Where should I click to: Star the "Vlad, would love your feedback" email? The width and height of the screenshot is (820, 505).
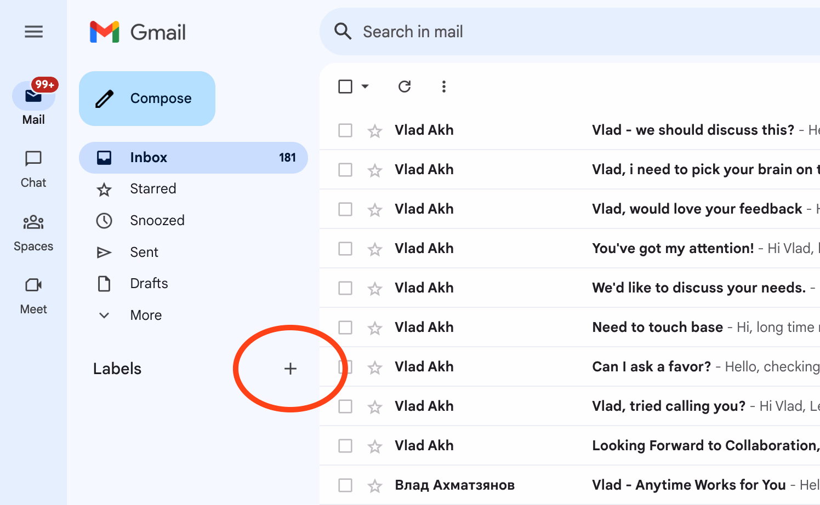[x=375, y=210]
